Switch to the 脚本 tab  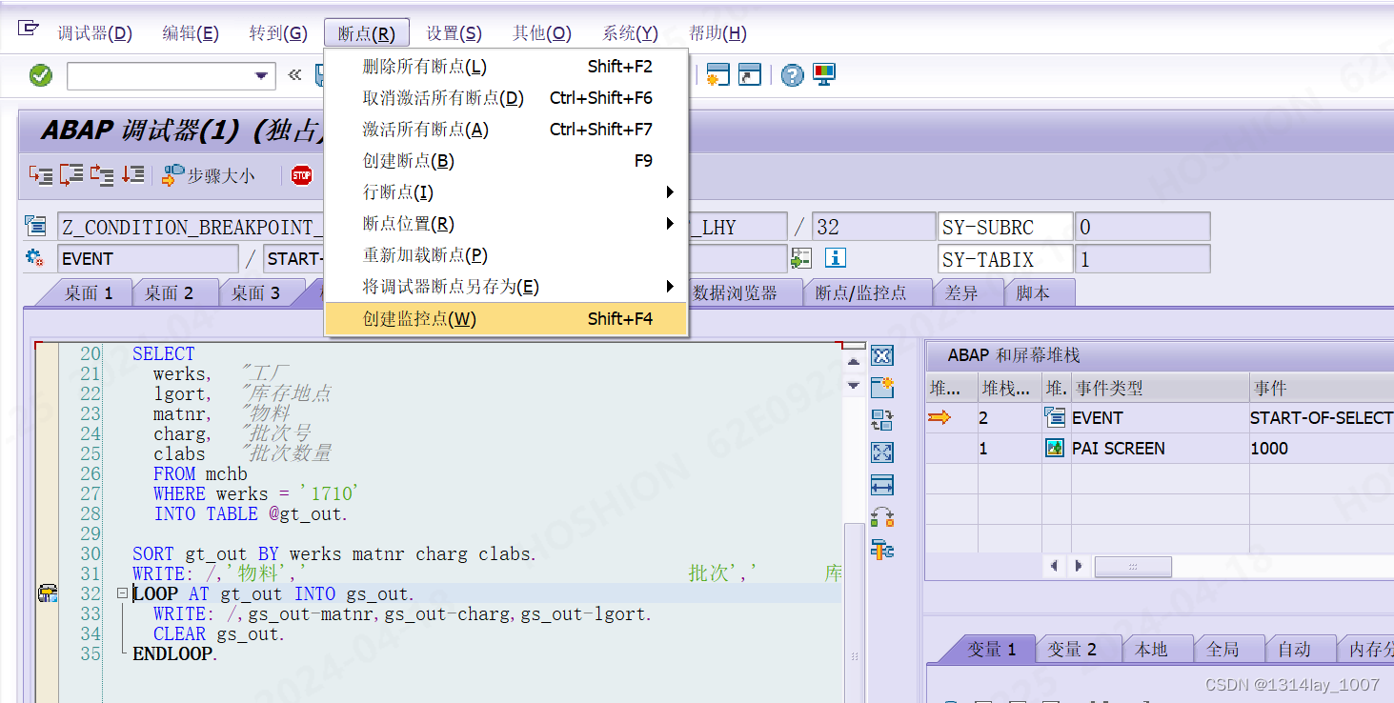tap(1033, 293)
